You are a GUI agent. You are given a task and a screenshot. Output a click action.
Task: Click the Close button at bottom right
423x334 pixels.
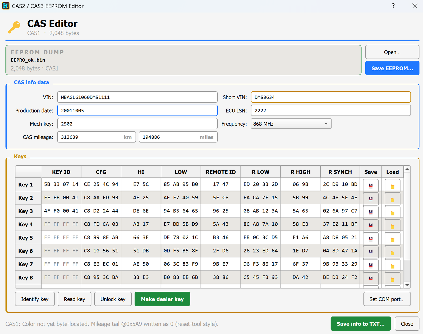click(407, 324)
